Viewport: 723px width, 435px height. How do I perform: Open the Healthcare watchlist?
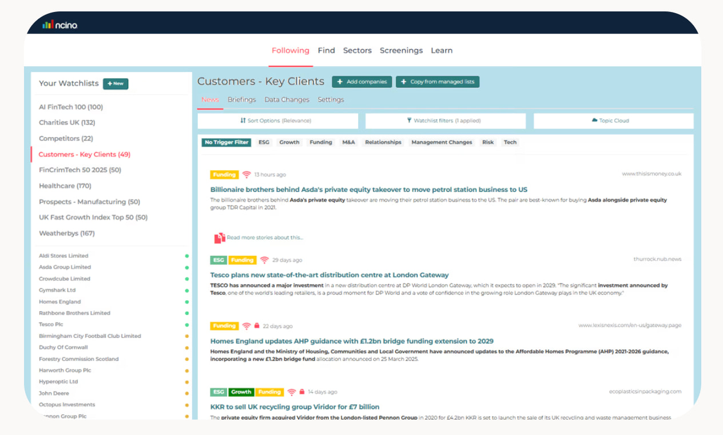coord(65,186)
